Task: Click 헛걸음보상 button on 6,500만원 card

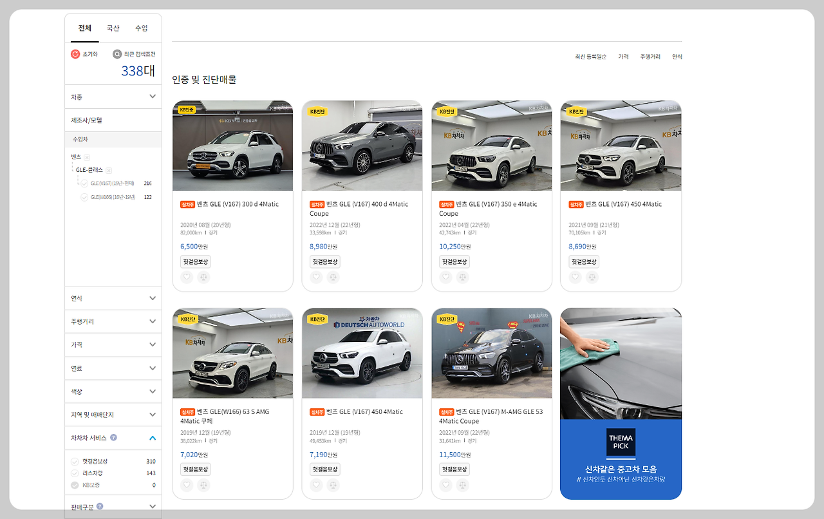Action: [x=196, y=261]
